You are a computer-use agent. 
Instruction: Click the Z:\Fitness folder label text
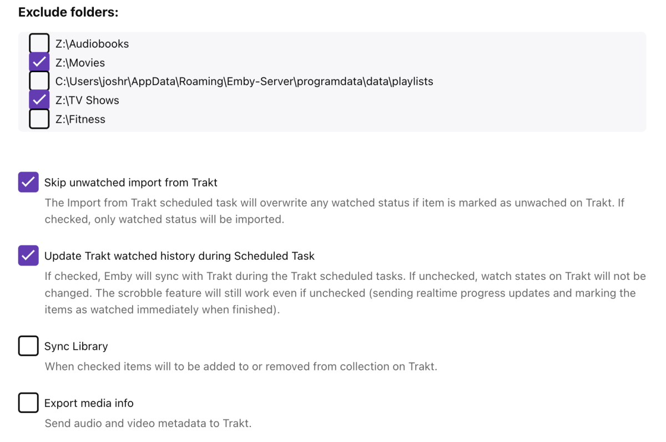(x=80, y=119)
